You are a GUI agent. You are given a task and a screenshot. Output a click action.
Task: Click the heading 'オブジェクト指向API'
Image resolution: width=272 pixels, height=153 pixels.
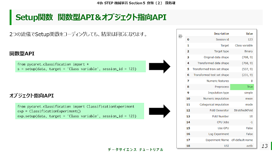(31, 96)
